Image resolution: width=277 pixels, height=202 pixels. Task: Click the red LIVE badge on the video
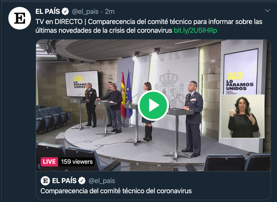[49, 162]
